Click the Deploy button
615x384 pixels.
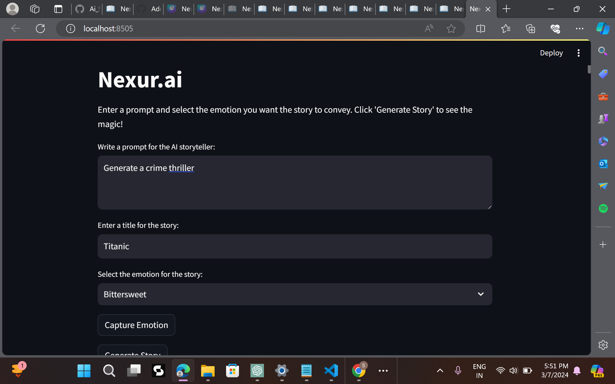(x=551, y=53)
